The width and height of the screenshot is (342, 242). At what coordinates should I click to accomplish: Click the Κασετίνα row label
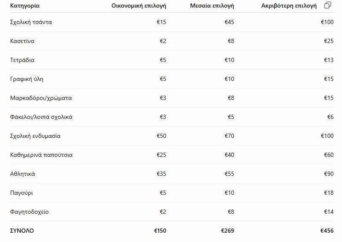coord(22,41)
